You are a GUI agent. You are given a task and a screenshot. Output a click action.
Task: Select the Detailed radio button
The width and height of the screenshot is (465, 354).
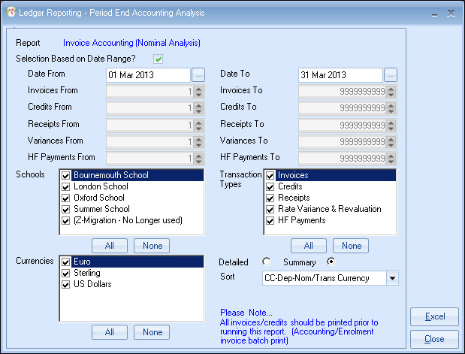pos(265,262)
